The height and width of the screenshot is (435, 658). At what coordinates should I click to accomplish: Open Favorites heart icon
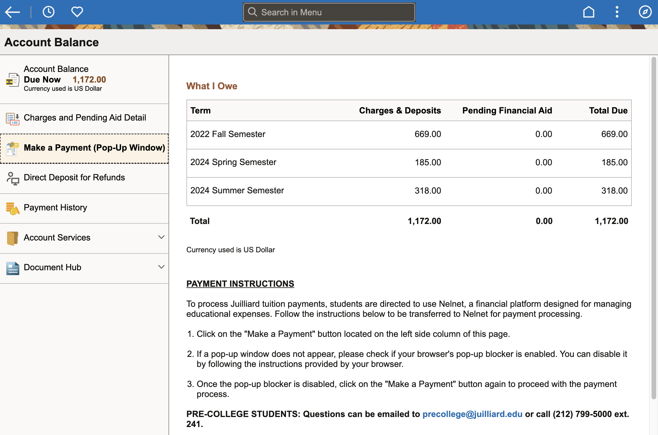pos(77,12)
